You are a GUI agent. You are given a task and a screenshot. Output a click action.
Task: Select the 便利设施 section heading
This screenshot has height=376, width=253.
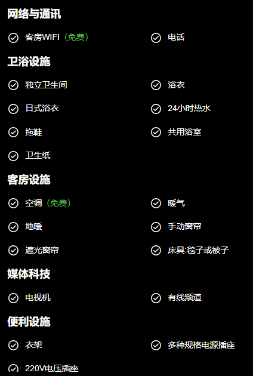pyautogui.click(x=29, y=322)
